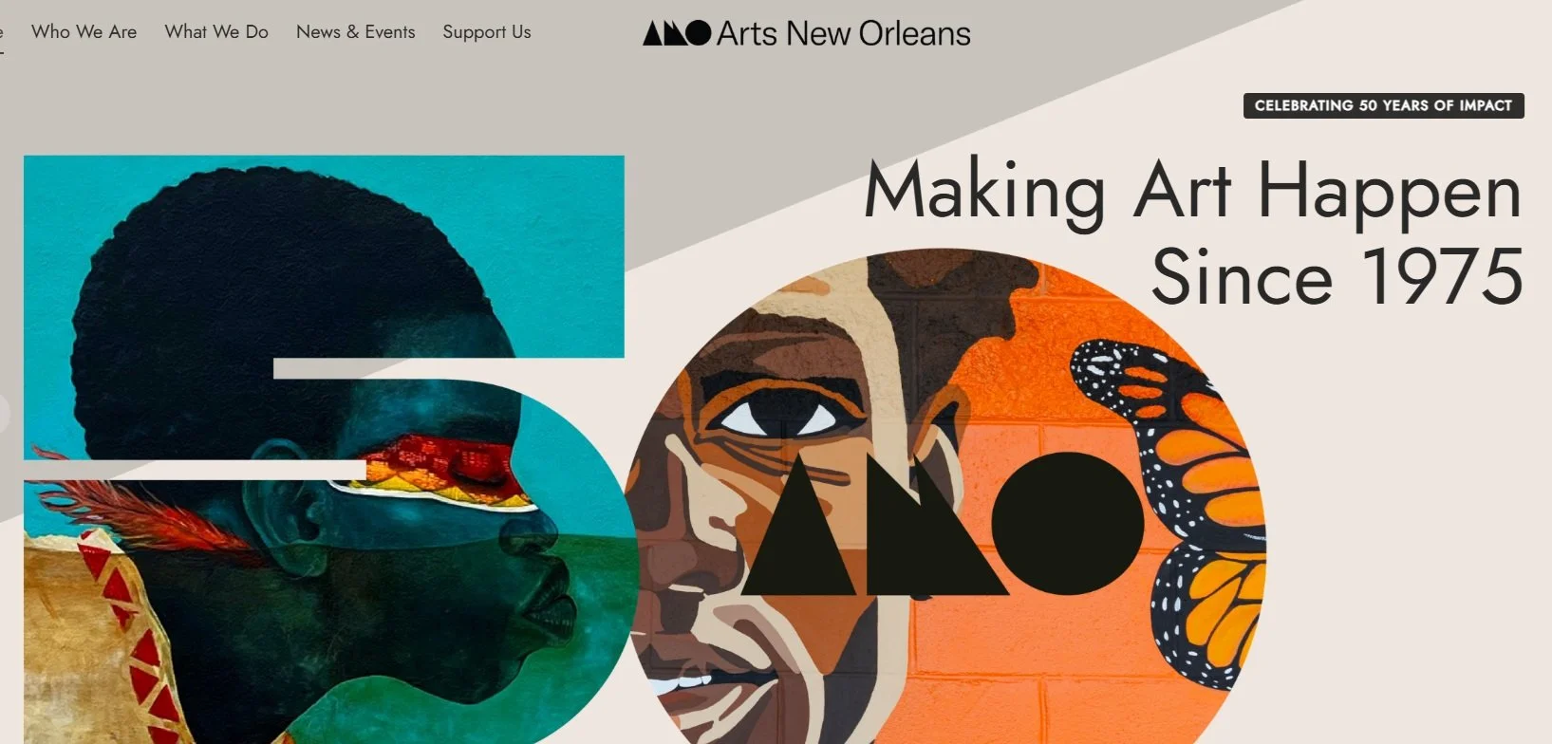1552x744 pixels.
Task: Go to News & Events
Action: [356, 32]
